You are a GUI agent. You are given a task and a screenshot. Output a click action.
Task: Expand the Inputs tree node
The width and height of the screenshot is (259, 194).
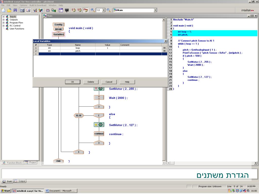[4, 17]
